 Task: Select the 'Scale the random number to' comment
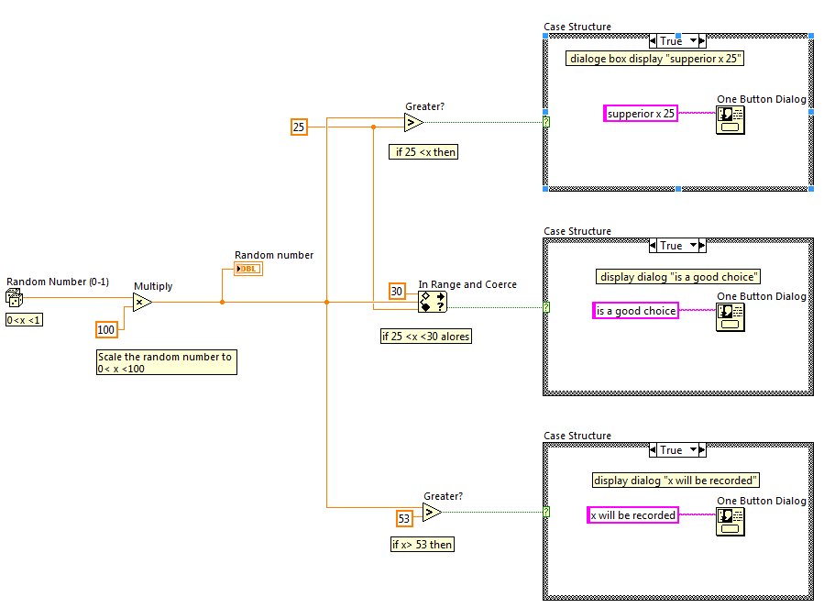(x=167, y=362)
